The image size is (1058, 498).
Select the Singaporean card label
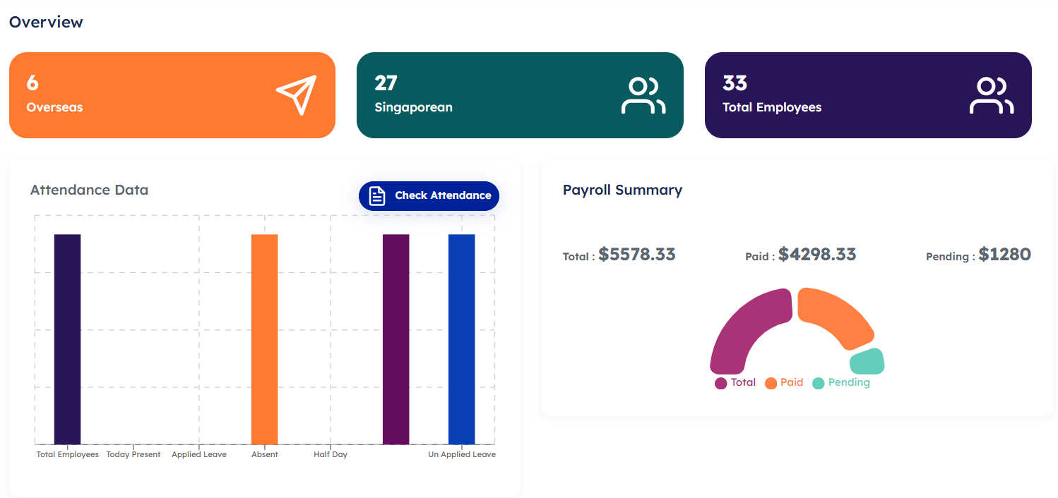413,108
